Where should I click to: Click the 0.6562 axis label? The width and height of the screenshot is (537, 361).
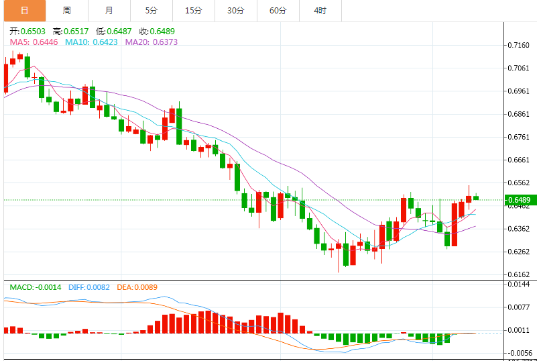[518, 183]
